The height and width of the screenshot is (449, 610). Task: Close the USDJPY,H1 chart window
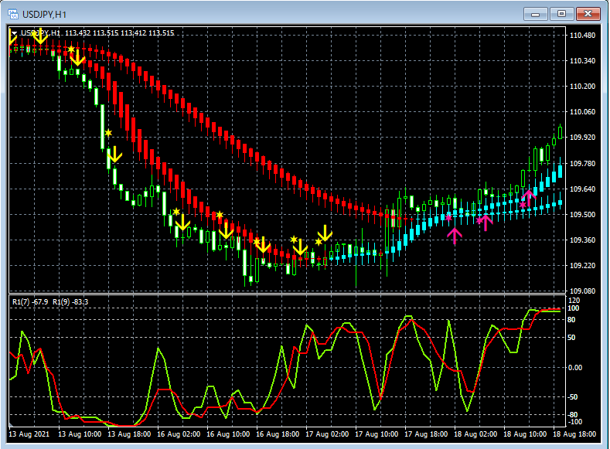[589, 13]
